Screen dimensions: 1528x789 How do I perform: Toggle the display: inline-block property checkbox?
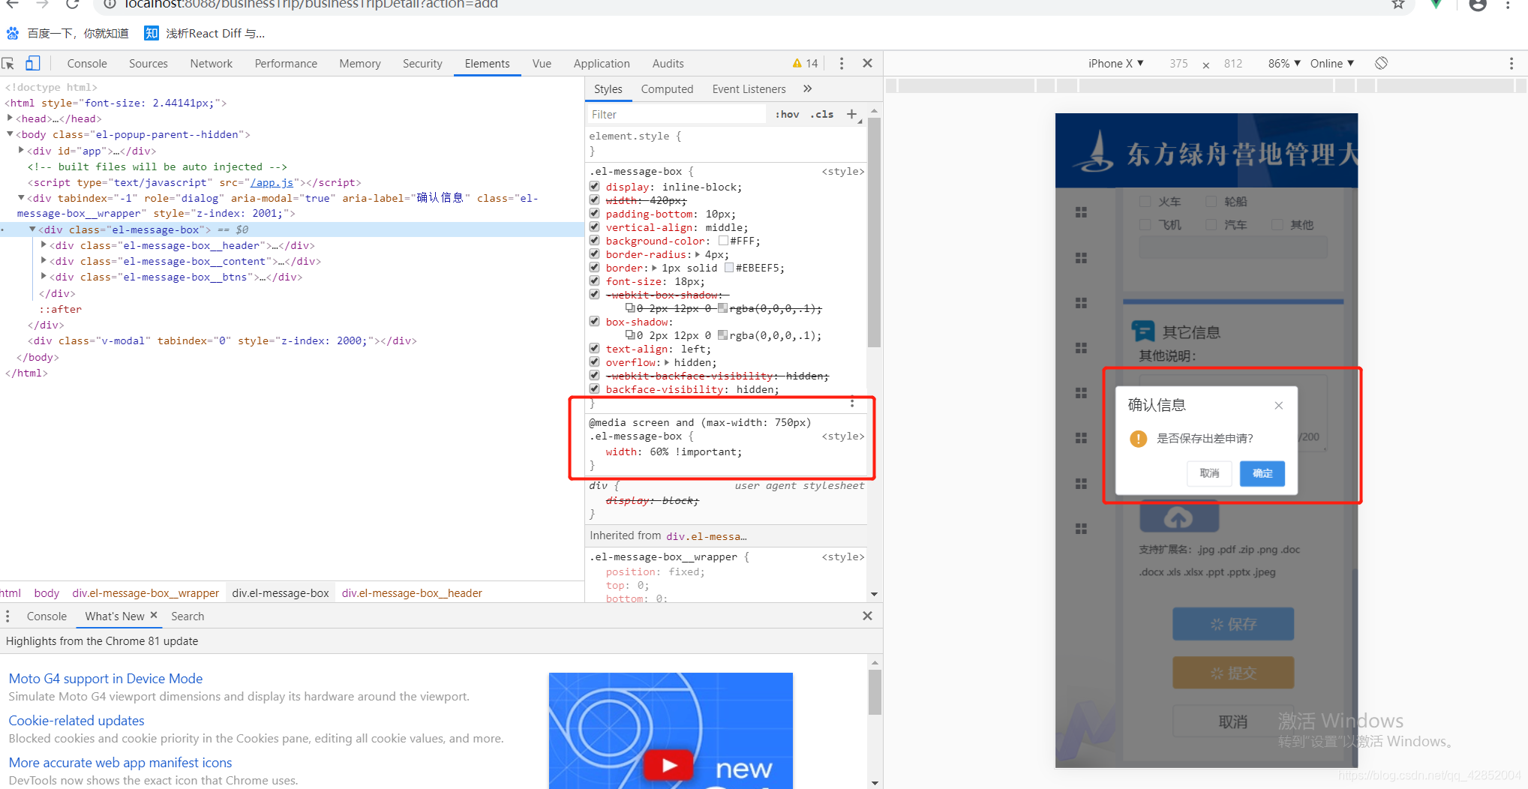pos(594,187)
